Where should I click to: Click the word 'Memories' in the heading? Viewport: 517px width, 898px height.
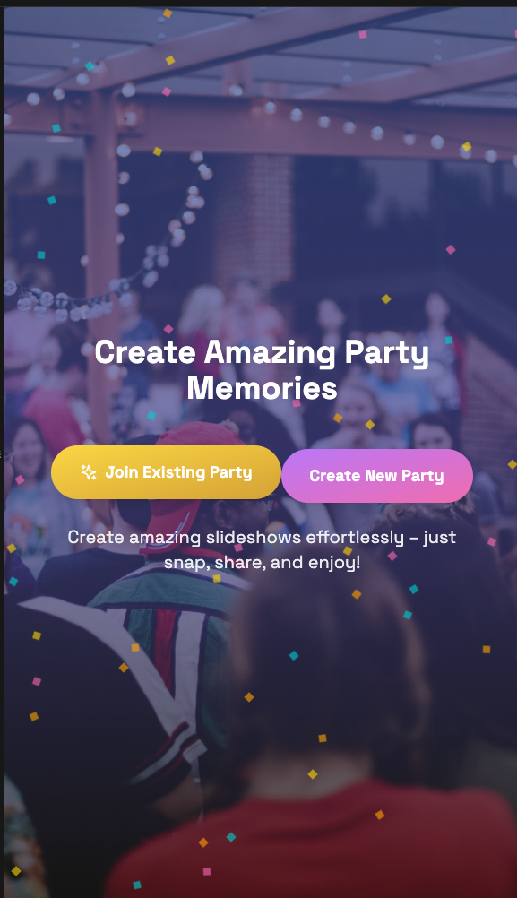click(262, 388)
